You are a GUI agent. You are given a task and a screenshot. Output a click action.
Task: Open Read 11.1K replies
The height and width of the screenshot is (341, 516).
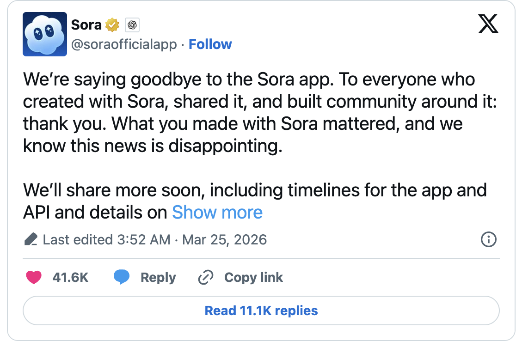tap(261, 311)
